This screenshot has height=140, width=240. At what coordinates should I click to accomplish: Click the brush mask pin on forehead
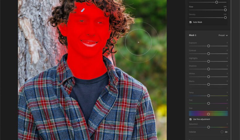[x=83, y=10]
